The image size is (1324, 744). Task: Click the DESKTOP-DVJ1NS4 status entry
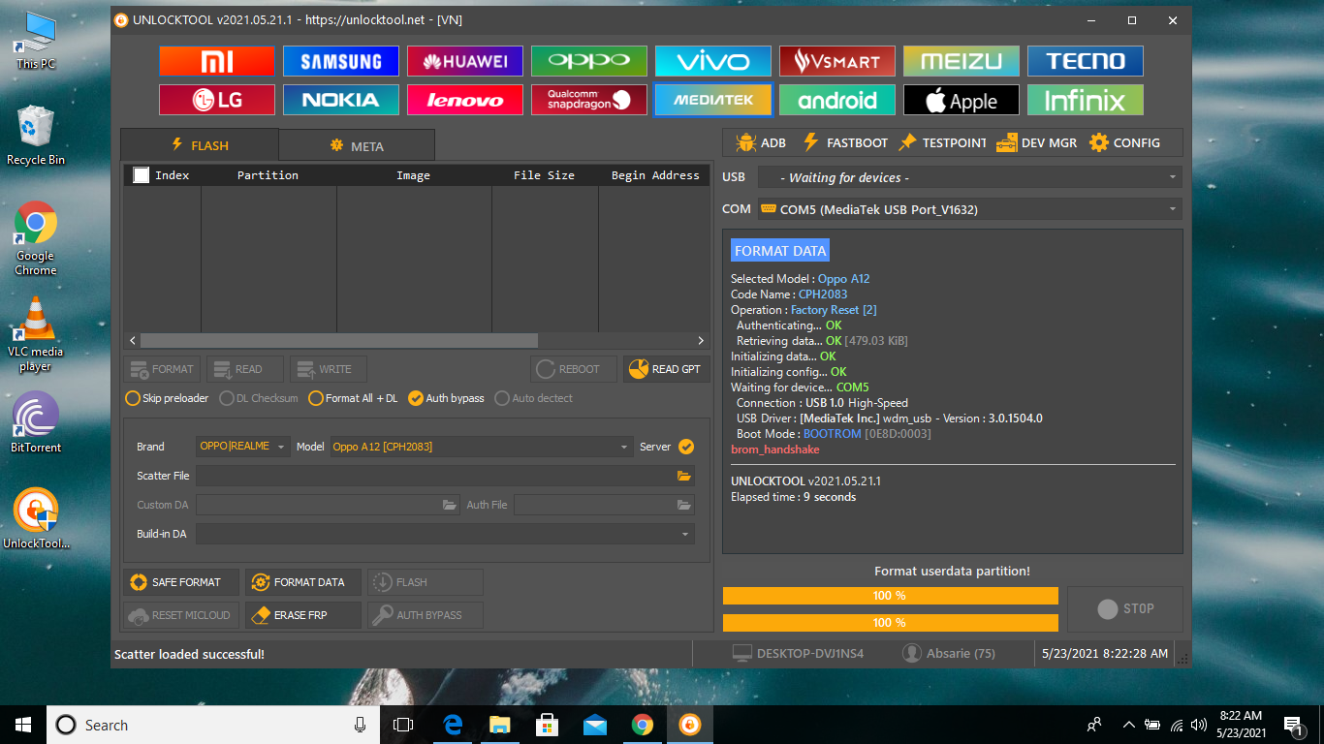pos(798,653)
